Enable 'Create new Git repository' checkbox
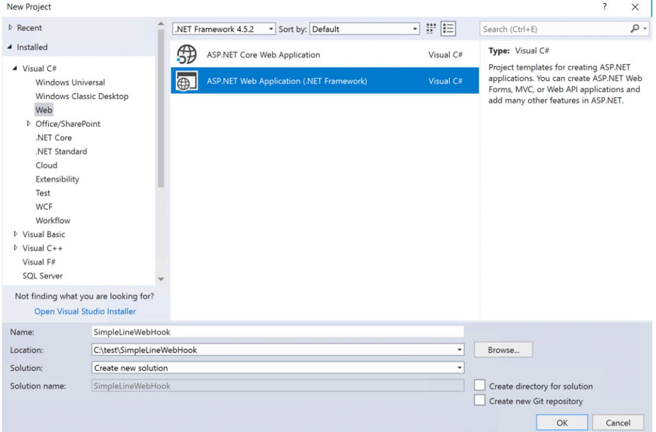 pyautogui.click(x=479, y=400)
